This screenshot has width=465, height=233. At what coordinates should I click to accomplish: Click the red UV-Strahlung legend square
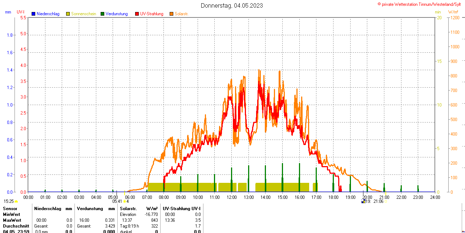coord(137,14)
